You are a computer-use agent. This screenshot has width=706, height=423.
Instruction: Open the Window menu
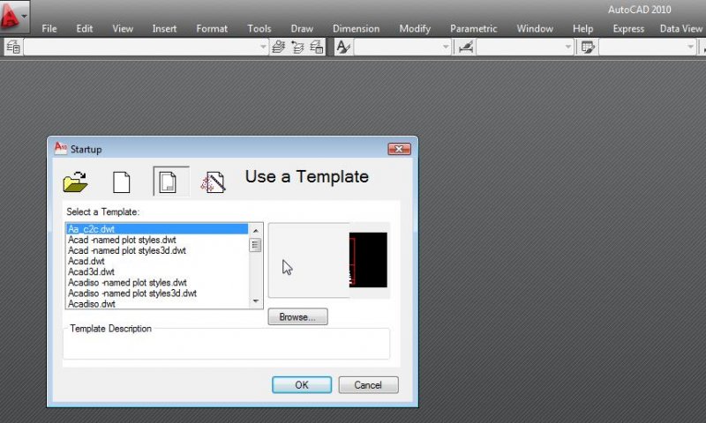click(x=535, y=29)
